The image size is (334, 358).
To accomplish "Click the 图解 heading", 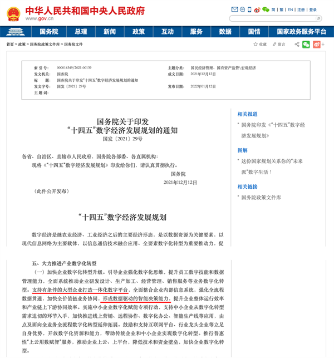I will click(243, 150).
